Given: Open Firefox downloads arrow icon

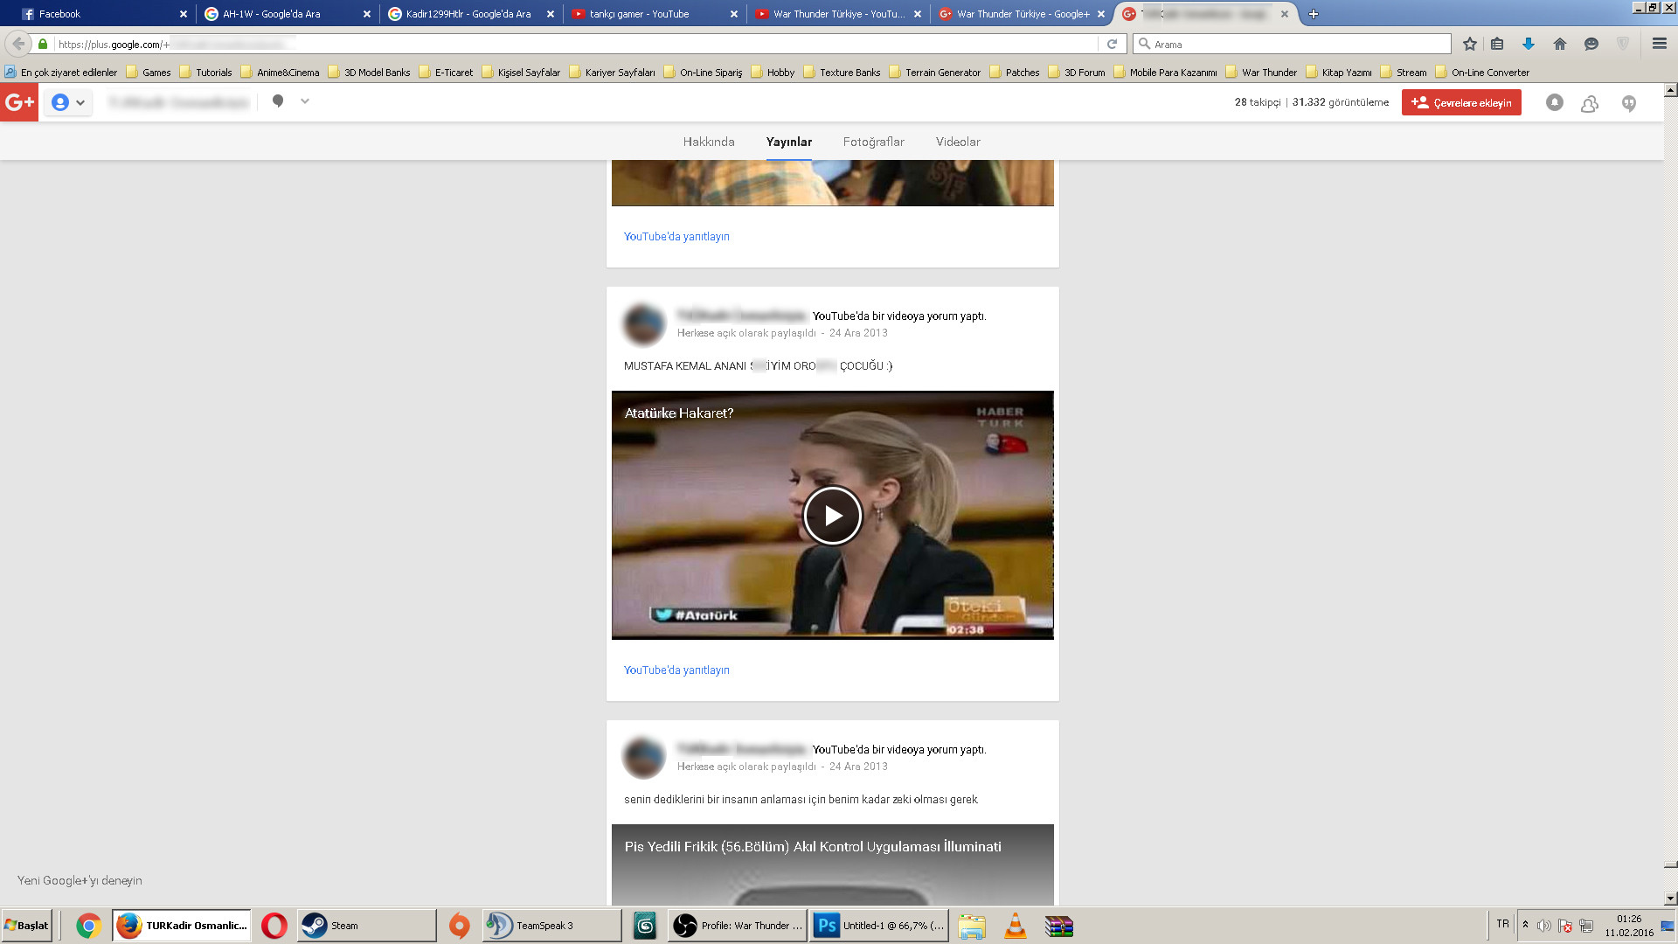Looking at the screenshot, I should click(x=1528, y=44).
